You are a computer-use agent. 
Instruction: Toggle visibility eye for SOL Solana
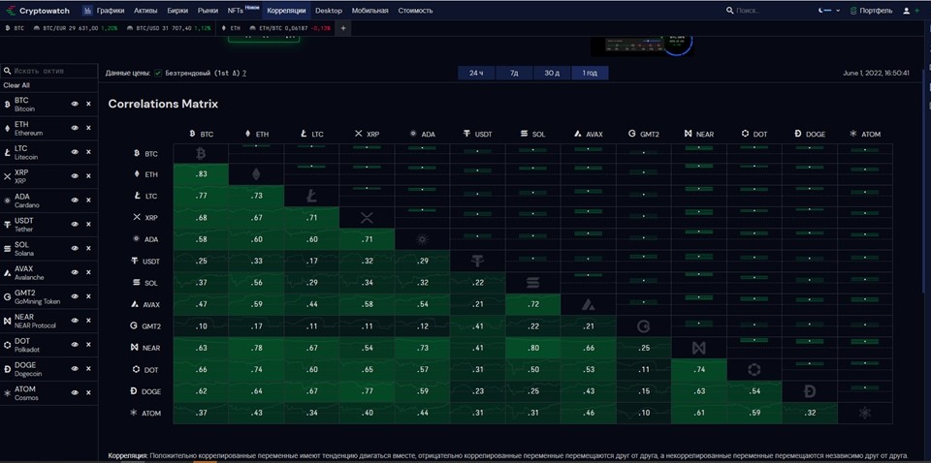coord(75,248)
